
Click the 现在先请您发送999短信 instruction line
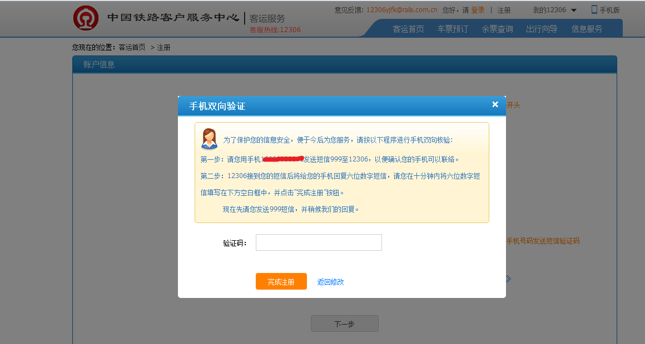[291, 209]
